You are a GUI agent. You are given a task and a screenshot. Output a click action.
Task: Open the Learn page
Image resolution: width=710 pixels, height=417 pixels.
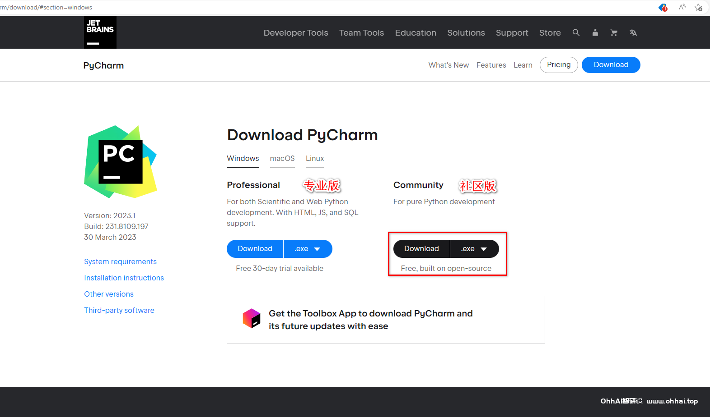(523, 65)
